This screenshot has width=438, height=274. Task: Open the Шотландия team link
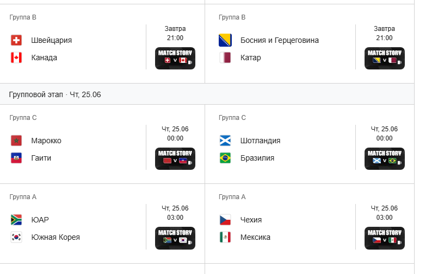coord(260,141)
